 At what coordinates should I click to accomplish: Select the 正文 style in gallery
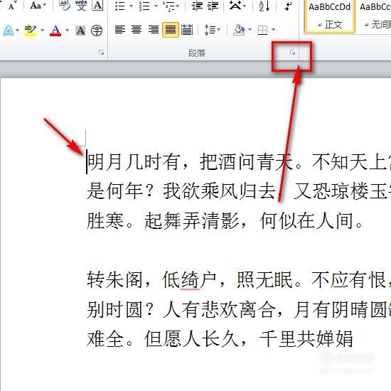tap(330, 16)
